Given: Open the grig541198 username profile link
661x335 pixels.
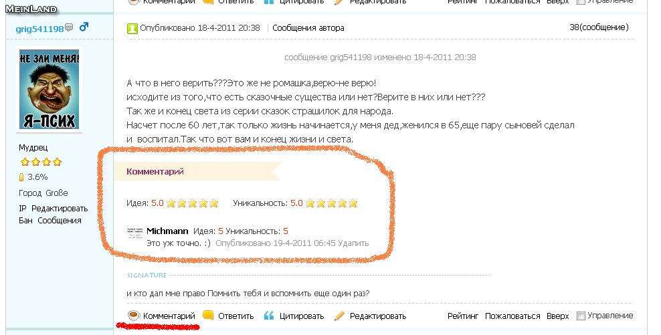Looking at the screenshot, I should coord(39,29).
